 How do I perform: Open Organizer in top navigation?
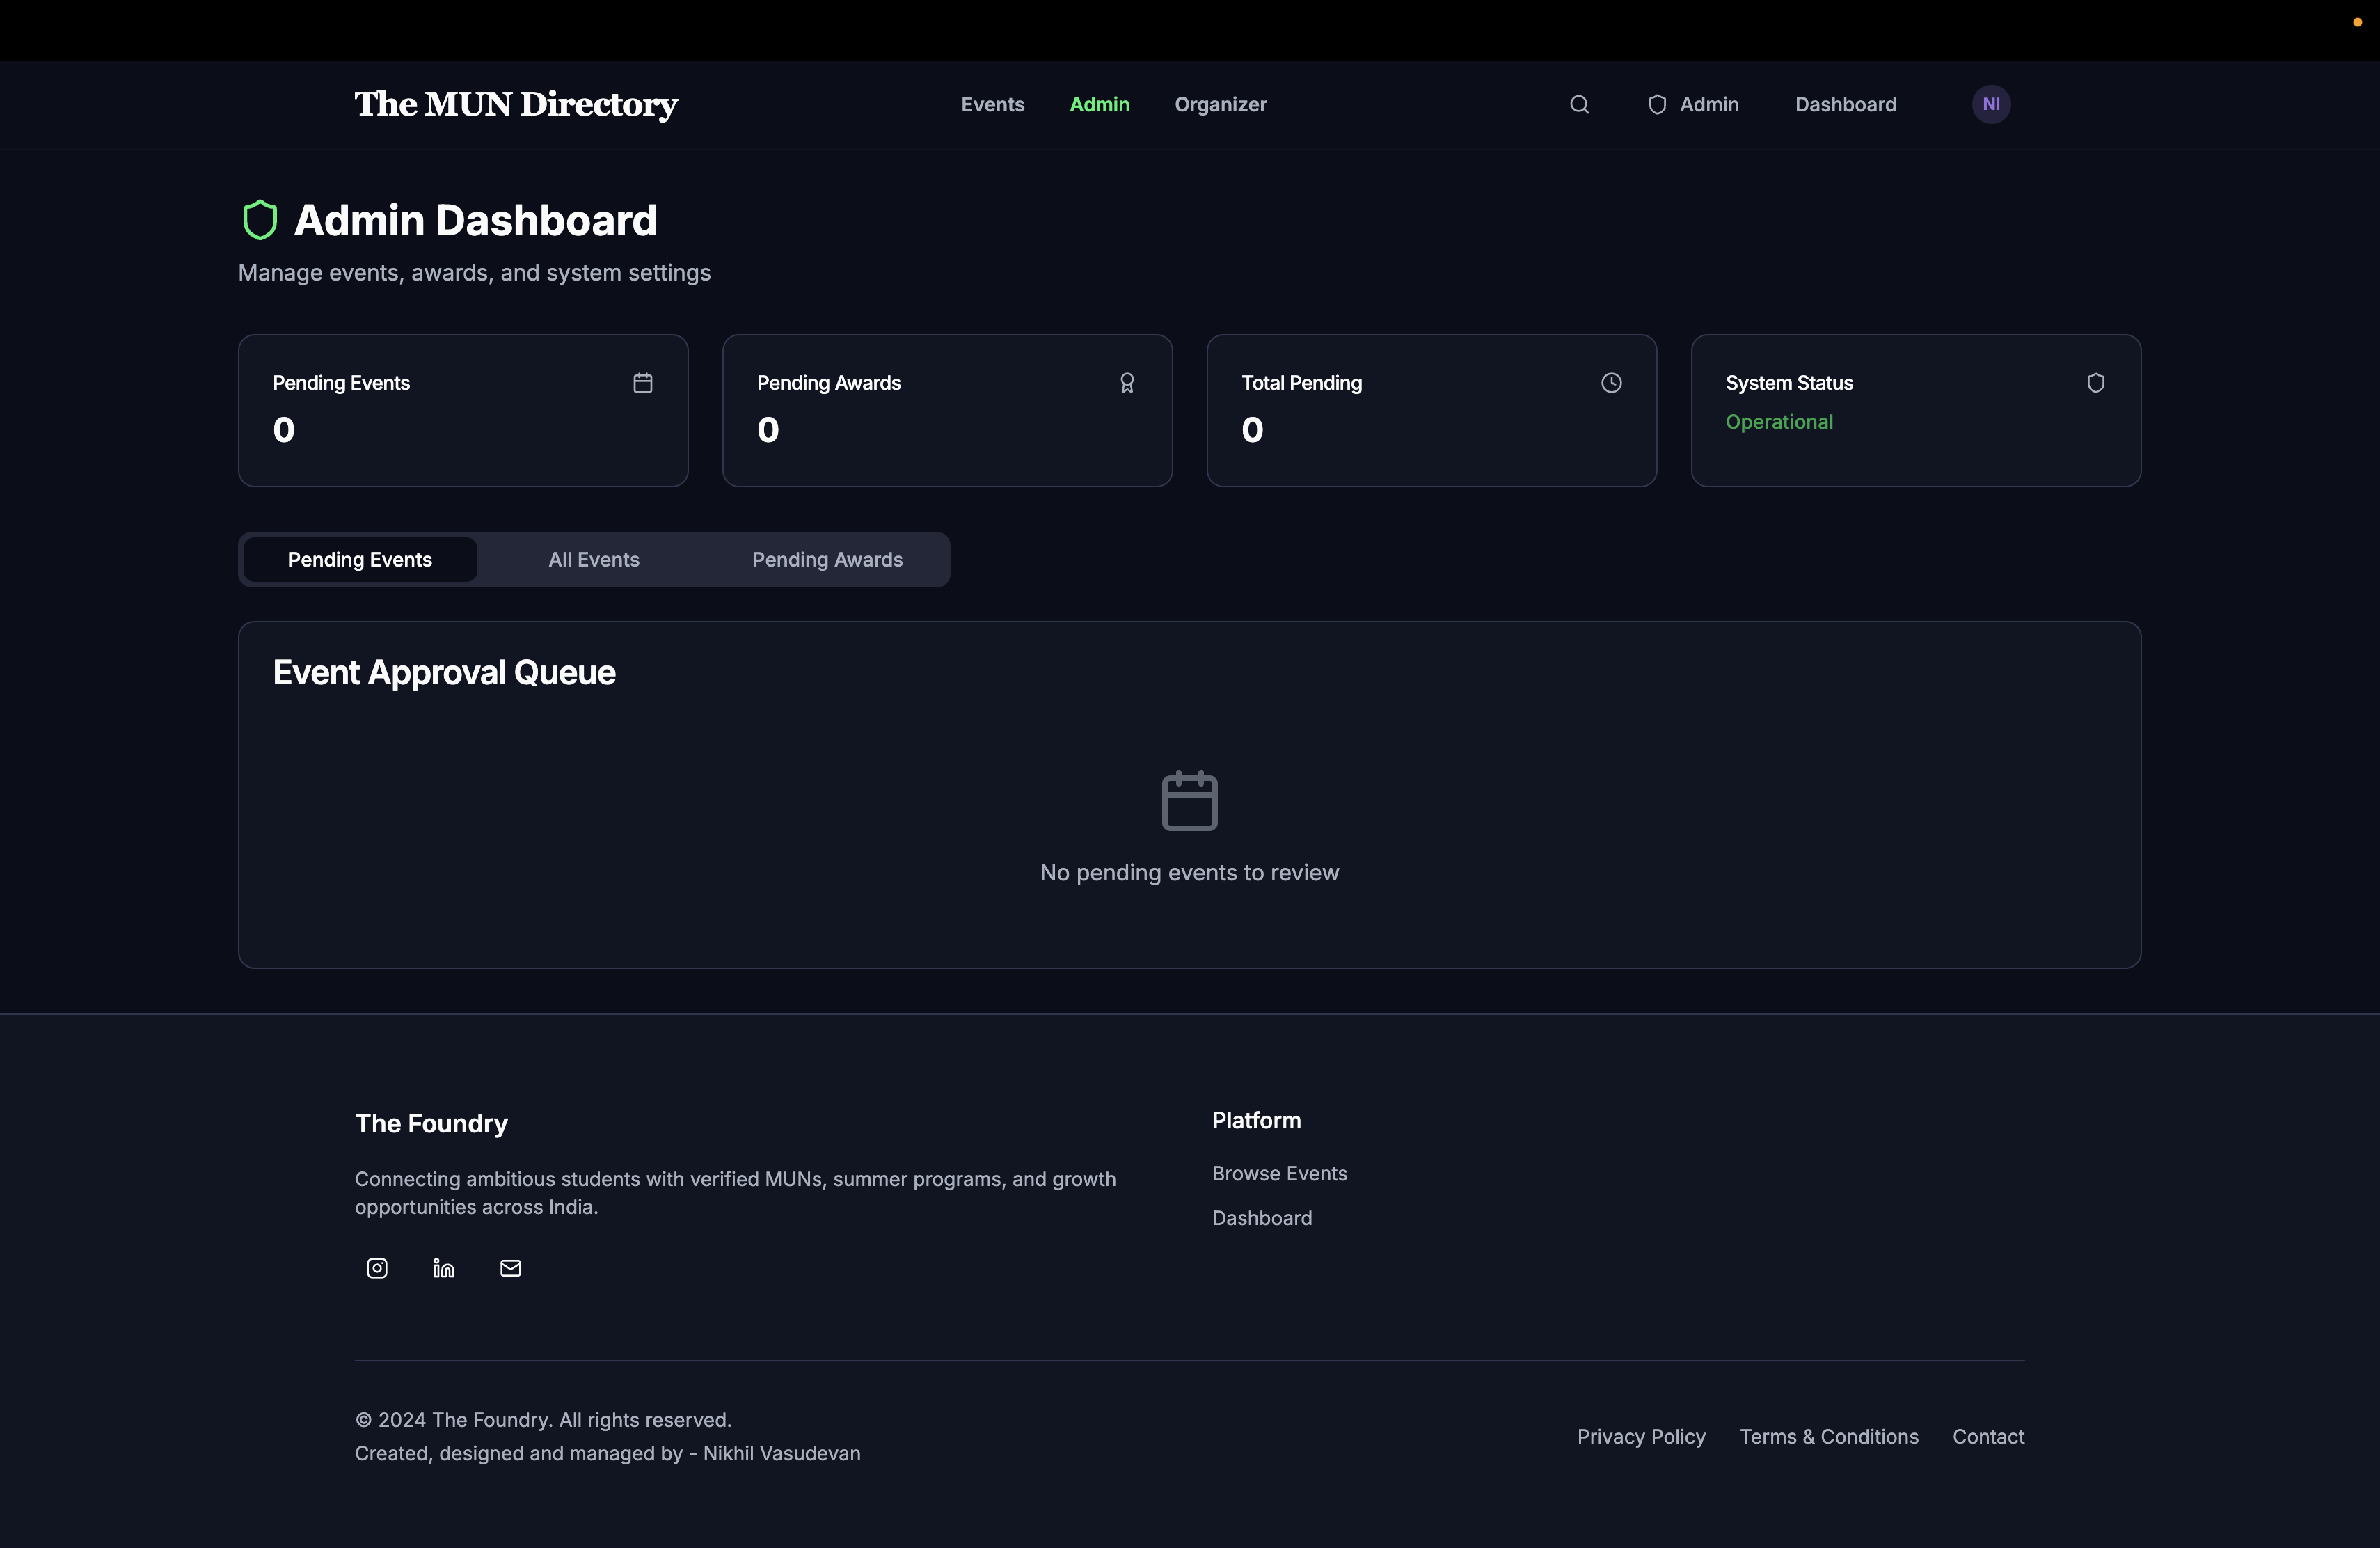pyautogui.click(x=1220, y=104)
